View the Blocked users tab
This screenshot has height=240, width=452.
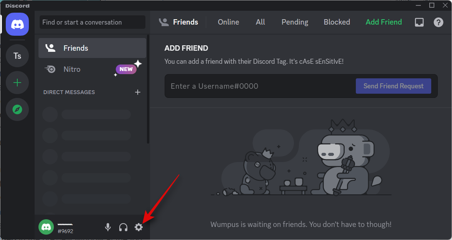tap(337, 22)
